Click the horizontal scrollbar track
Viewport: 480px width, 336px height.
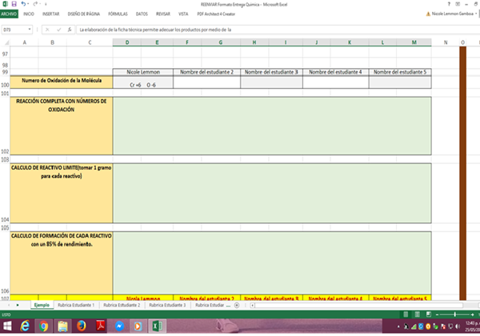[x=358, y=305]
